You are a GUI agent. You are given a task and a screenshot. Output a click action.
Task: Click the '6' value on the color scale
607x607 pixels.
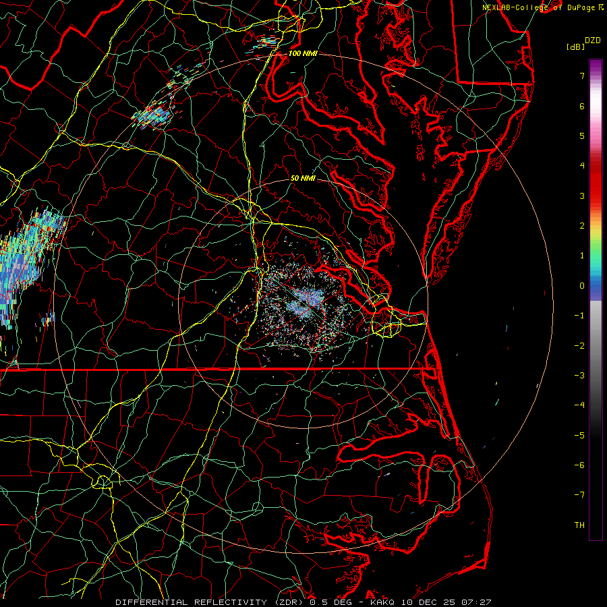coord(582,106)
